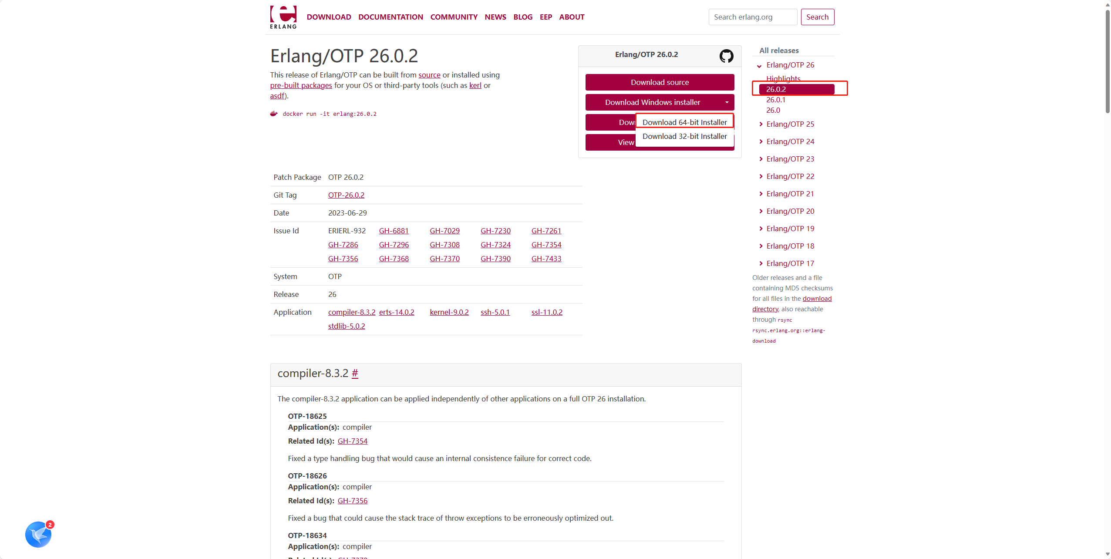Click the compiler-8.3.2 hash anchor

pyautogui.click(x=355, y=373)
